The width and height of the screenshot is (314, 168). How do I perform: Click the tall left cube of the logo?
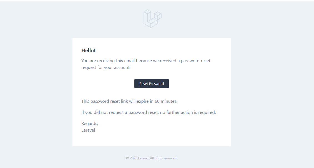pyautogui.click(x=147, y=16)
